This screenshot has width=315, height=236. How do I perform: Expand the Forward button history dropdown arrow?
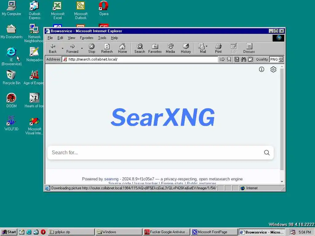pos(82,48)
